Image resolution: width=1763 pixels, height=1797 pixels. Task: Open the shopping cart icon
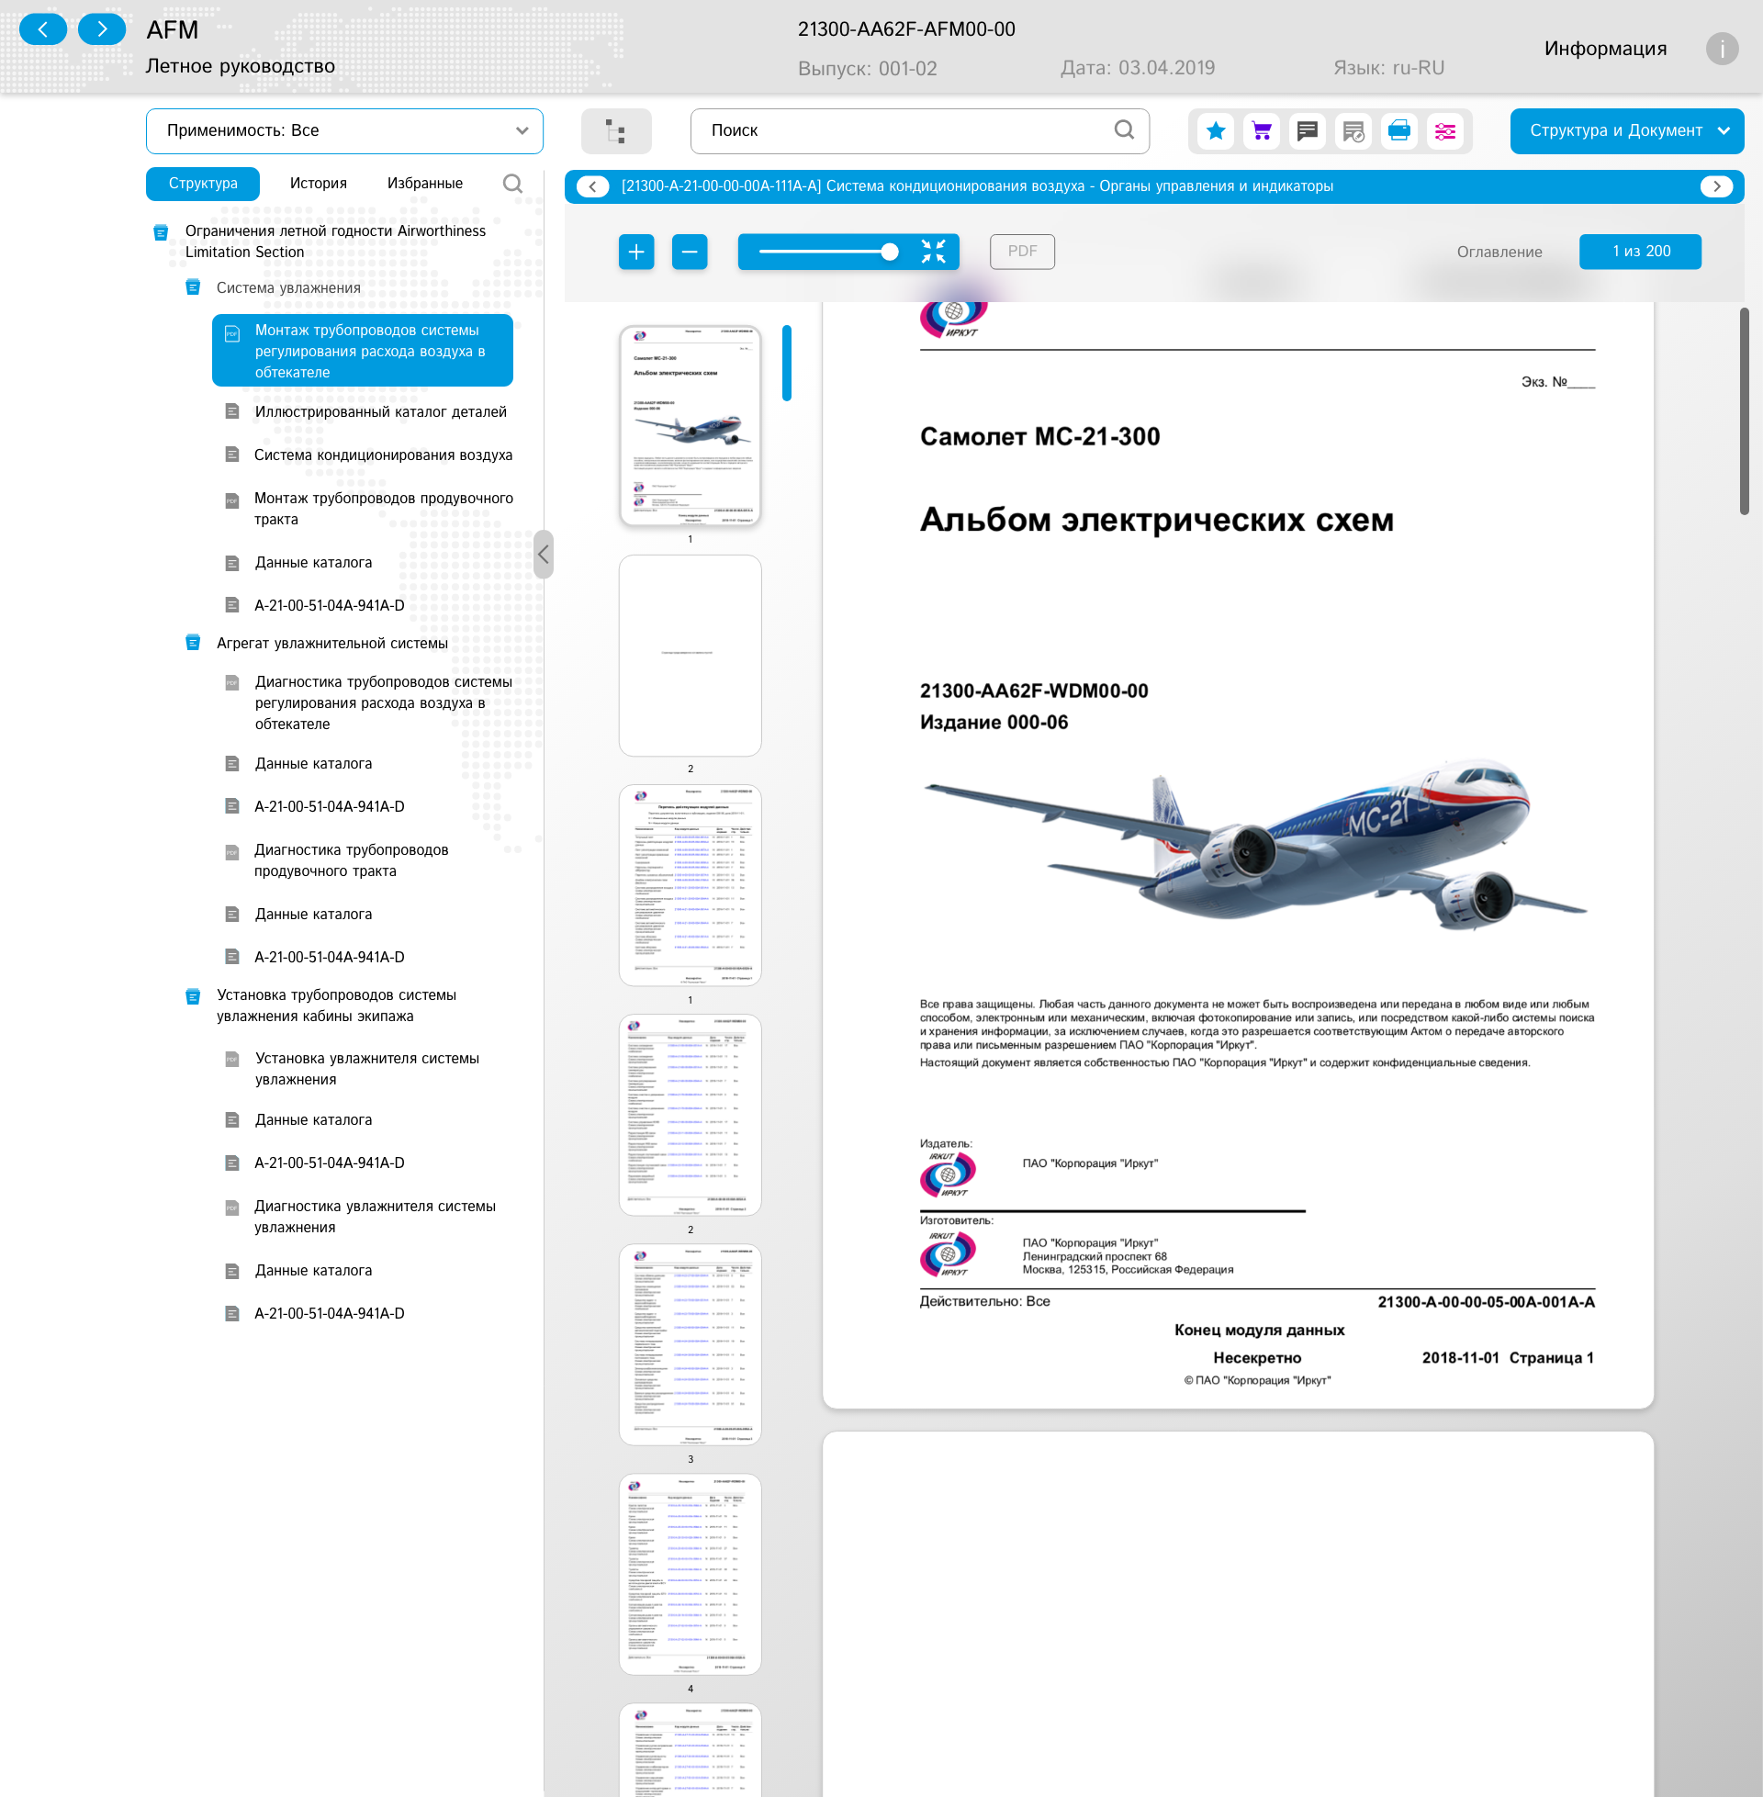(x=1261, y=130)
